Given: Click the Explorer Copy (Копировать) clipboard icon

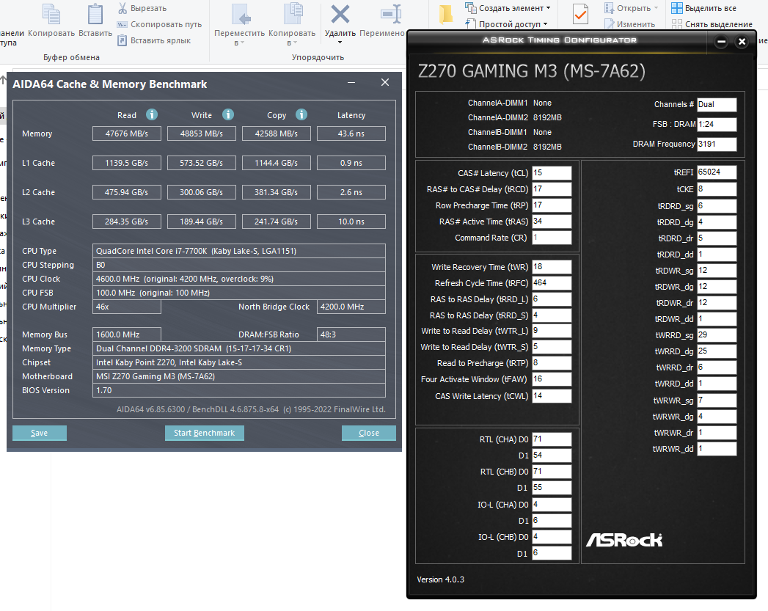Looking at the screenshot, I should 51,14.
